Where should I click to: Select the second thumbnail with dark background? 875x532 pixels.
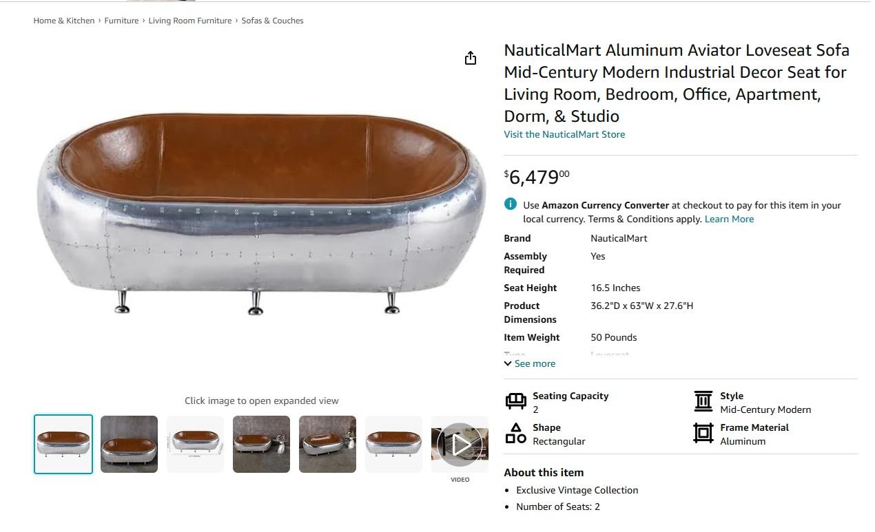point(129,445)
